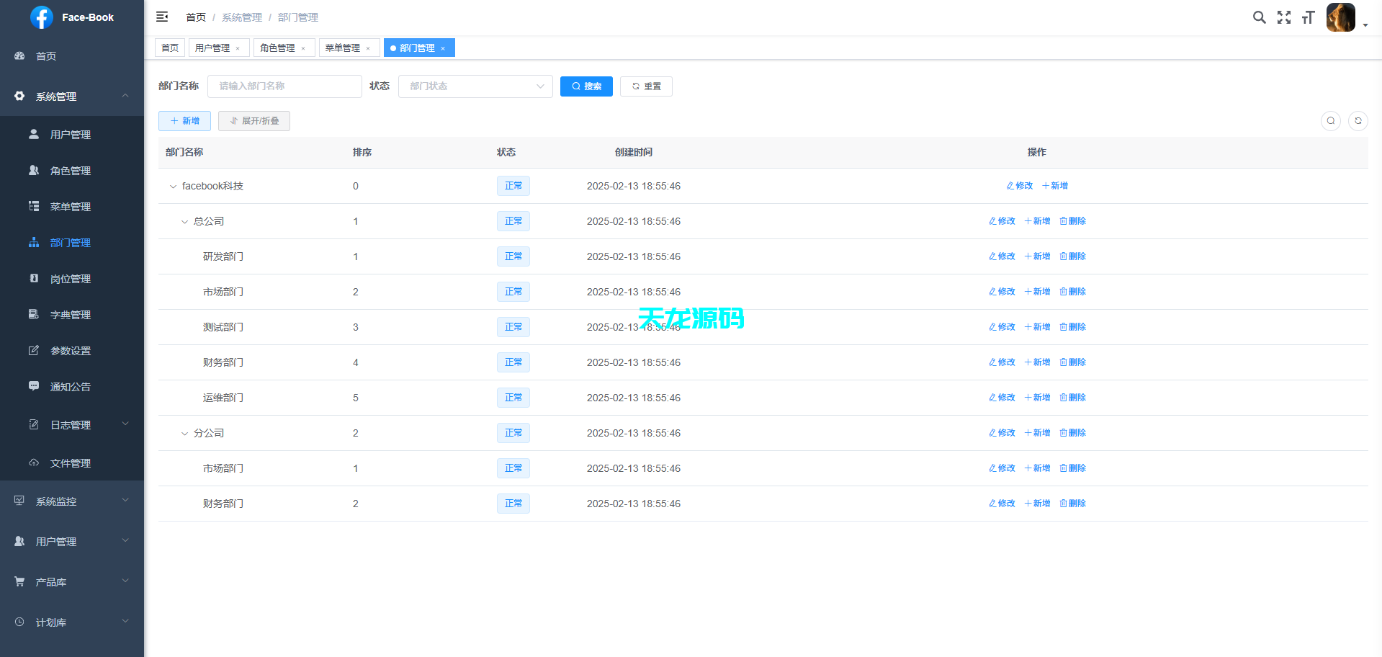Click the Face-Book logo icon
The width and height of the screenshot is (1382, 657).
point(42,17)
